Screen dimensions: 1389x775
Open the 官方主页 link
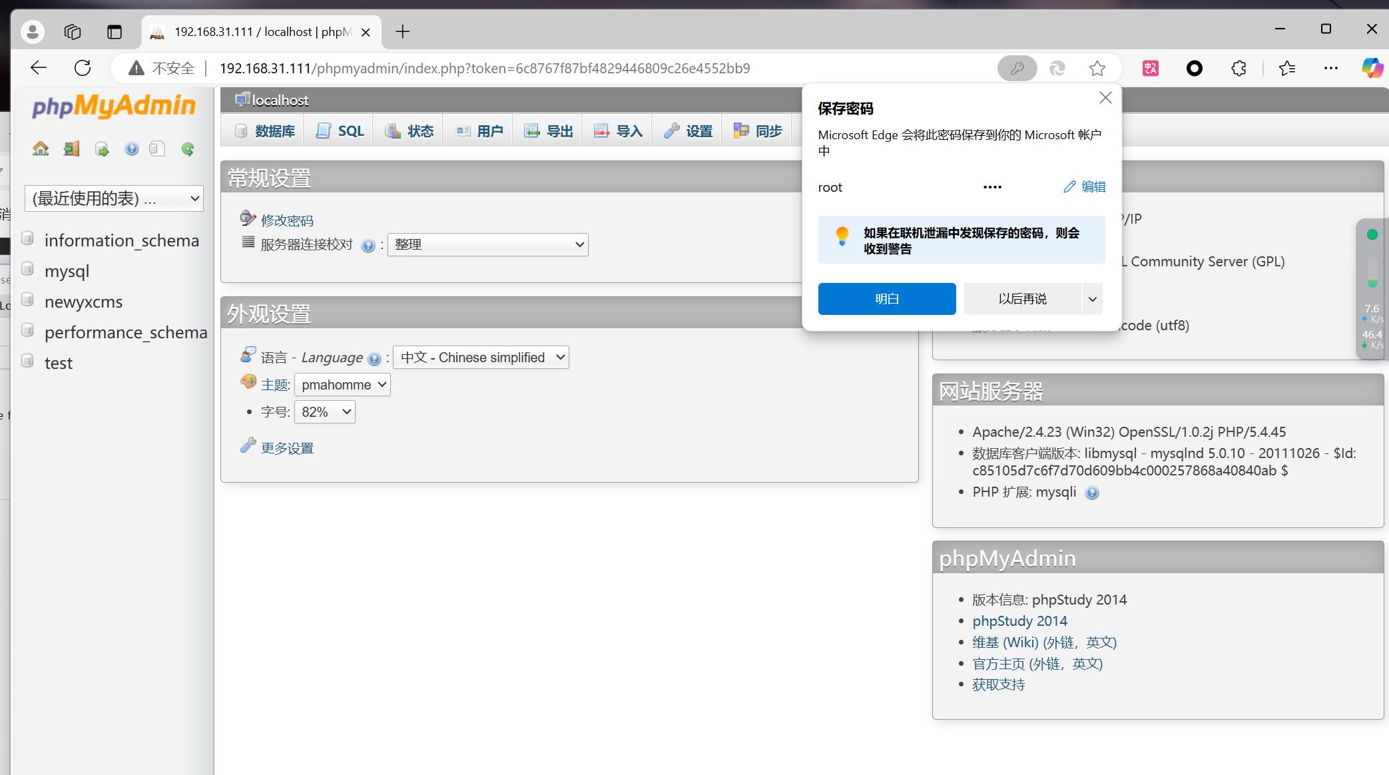[x=1037, y=663]
